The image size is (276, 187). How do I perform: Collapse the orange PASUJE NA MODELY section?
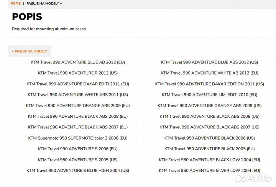(x=31, y=51)
